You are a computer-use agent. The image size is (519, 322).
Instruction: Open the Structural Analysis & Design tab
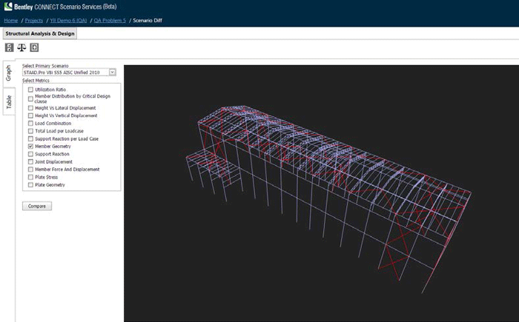click(39, 33)
